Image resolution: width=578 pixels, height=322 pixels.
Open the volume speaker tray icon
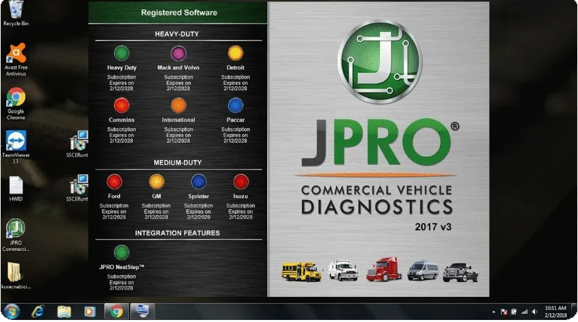click(535, 312)
